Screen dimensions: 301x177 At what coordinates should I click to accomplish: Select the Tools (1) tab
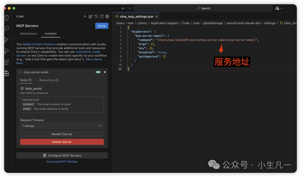tap(26, 80)
